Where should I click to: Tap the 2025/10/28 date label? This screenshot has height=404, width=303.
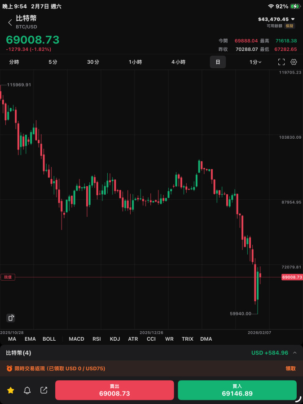click(x=12, y=333)
